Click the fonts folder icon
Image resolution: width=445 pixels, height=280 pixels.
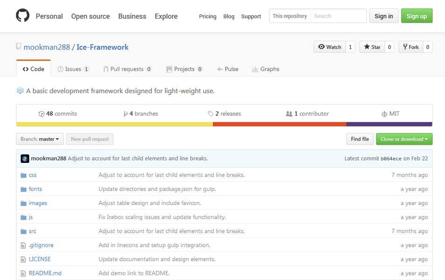(23, 189)
